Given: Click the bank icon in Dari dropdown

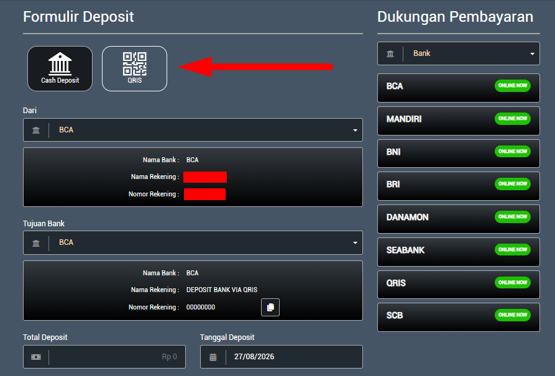Looking at the screenshot, I should (36, 131).
